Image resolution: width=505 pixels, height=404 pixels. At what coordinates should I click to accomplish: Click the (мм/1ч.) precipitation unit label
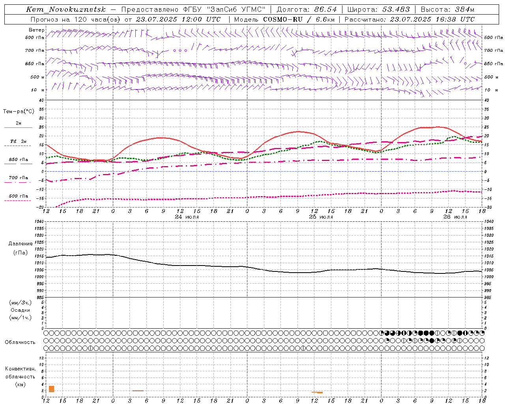21,318
